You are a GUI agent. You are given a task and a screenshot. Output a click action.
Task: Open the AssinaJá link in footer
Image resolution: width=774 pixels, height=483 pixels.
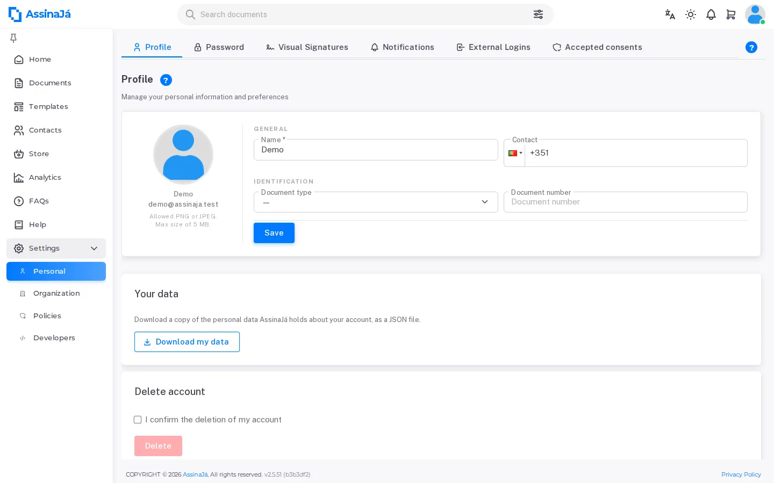tap(195, 474)
